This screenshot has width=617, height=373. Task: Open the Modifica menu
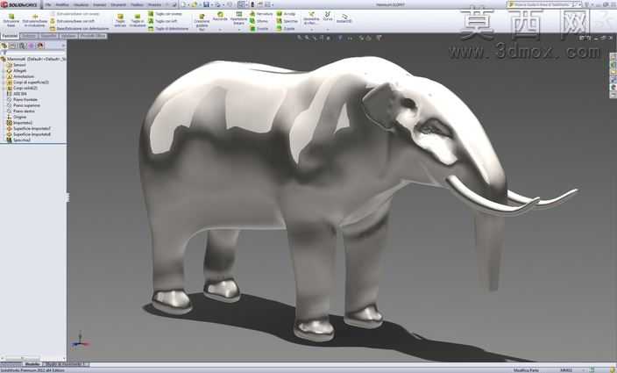61,4
